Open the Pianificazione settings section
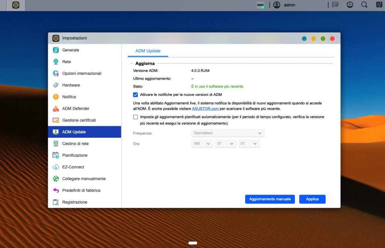The width and height of the screenshot is (385, 248). tap(74, 155)
